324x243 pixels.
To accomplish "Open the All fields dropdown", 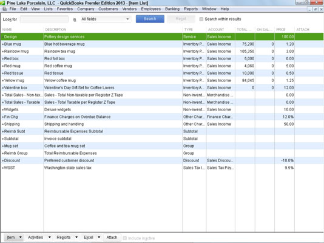I will (106, 19).
